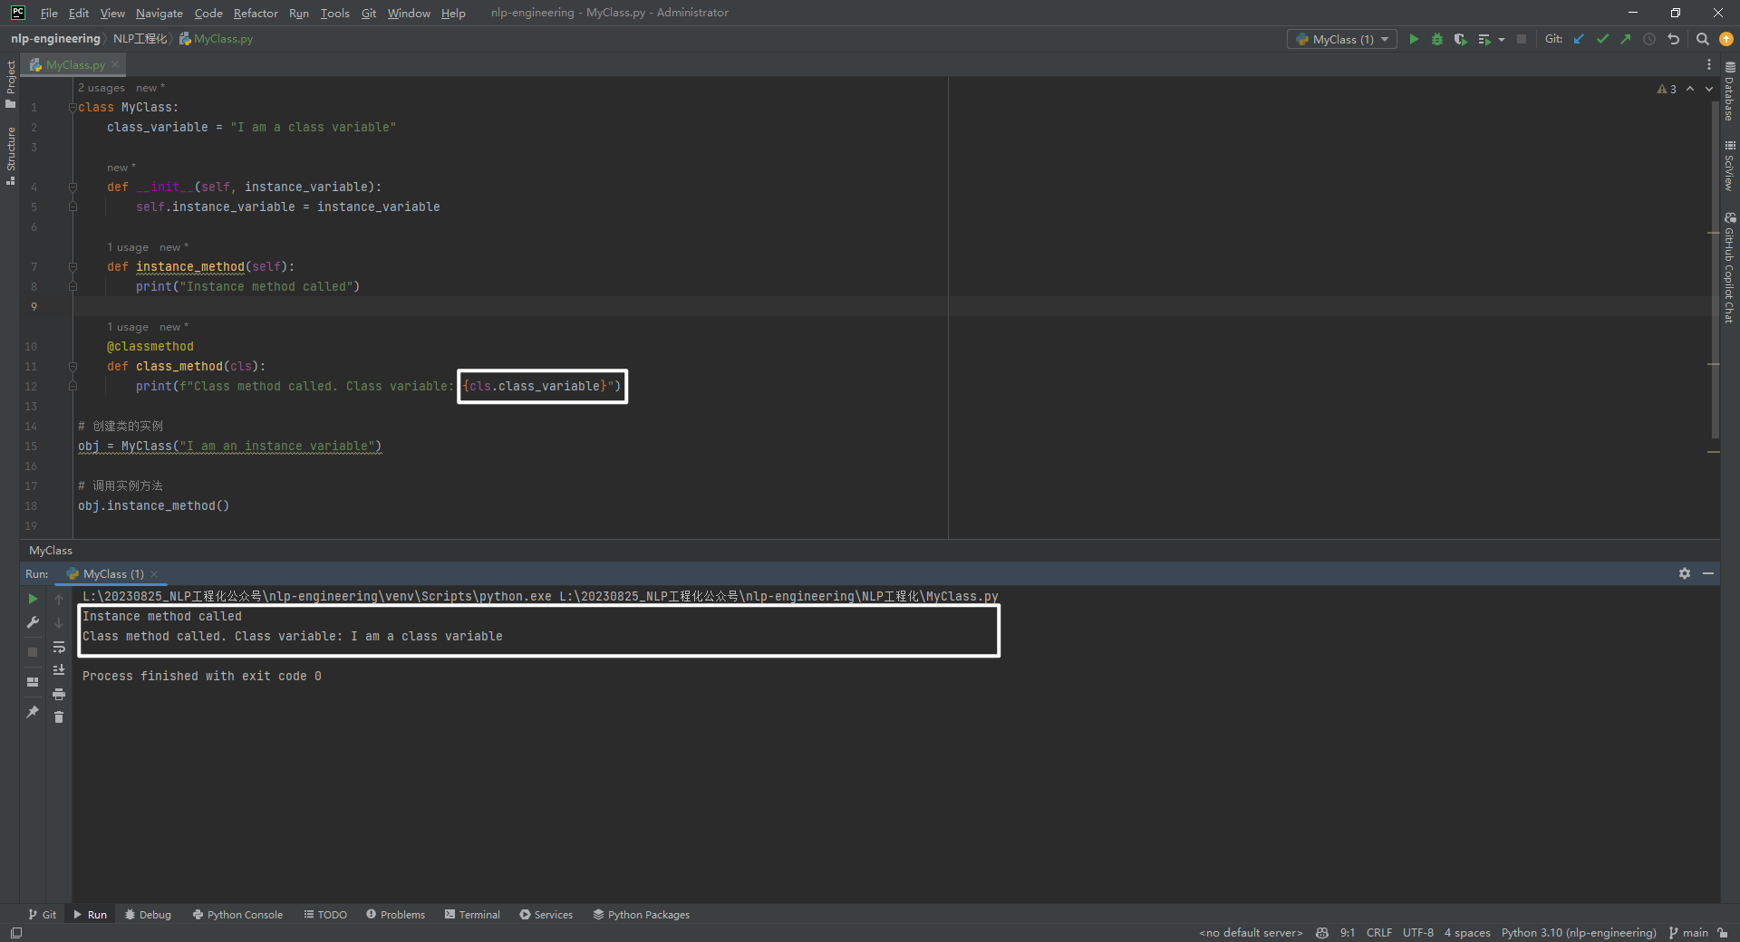Open the Refactor menu
Image resolution: width=1740 pixels, height=942 pixels.
[x=256, y=13]
